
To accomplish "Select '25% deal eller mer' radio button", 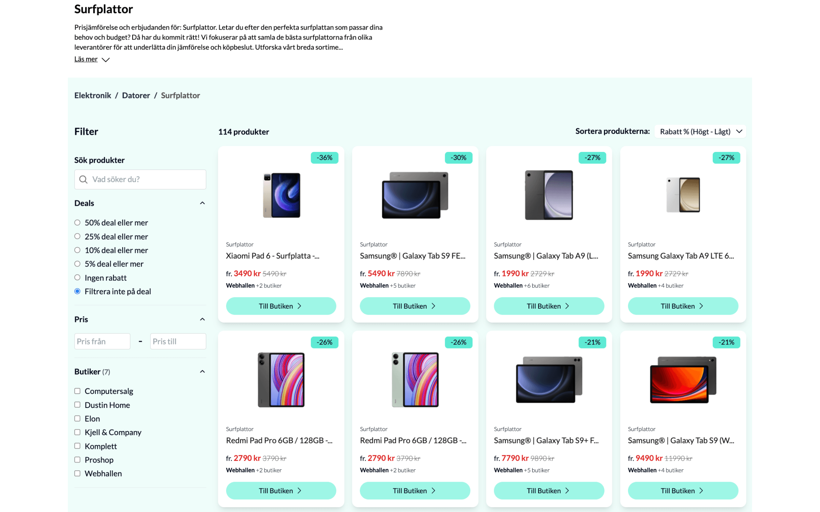I will pos(77,237).
